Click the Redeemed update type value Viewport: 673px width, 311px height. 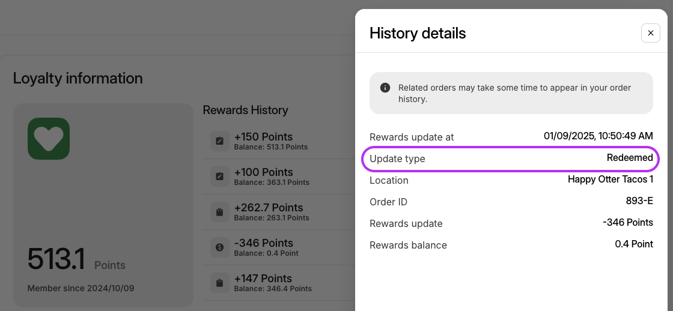click(630, 158)
